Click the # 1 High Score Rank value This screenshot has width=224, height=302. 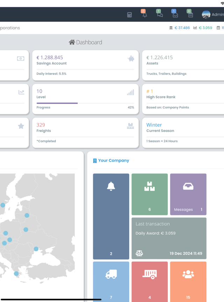coord(149,91)
